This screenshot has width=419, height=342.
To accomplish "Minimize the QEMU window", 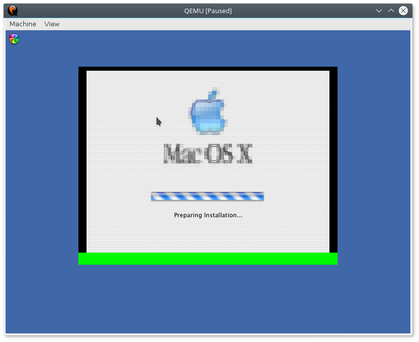I will (379, 11).
